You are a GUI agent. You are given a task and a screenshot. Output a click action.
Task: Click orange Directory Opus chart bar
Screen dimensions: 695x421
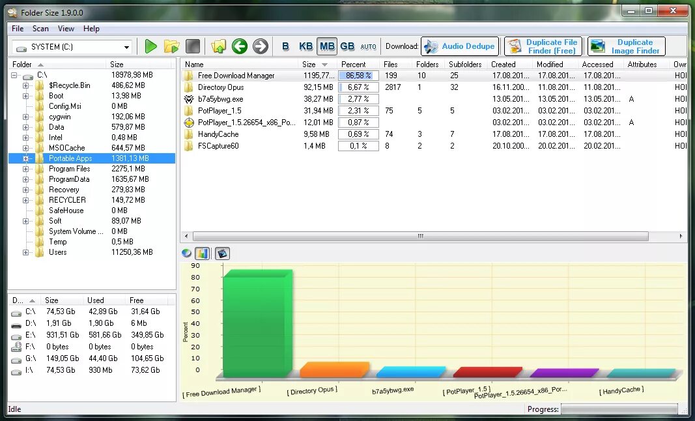(333, 370)
